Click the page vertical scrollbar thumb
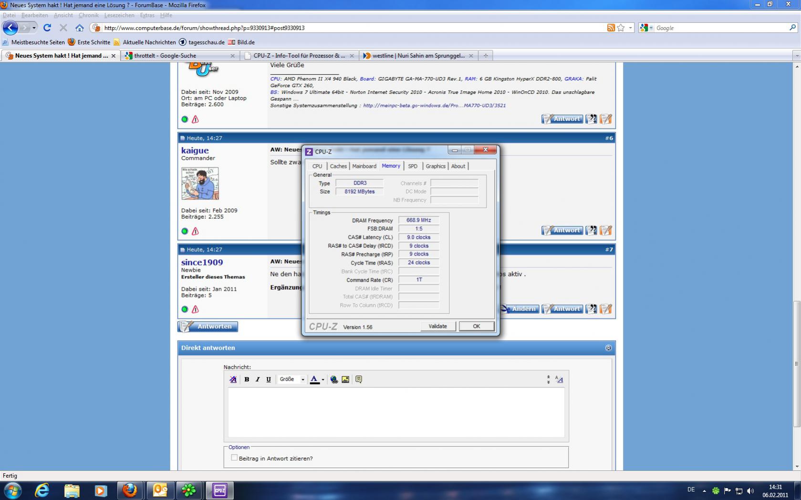The image size is (801, 500). point(796,364)
